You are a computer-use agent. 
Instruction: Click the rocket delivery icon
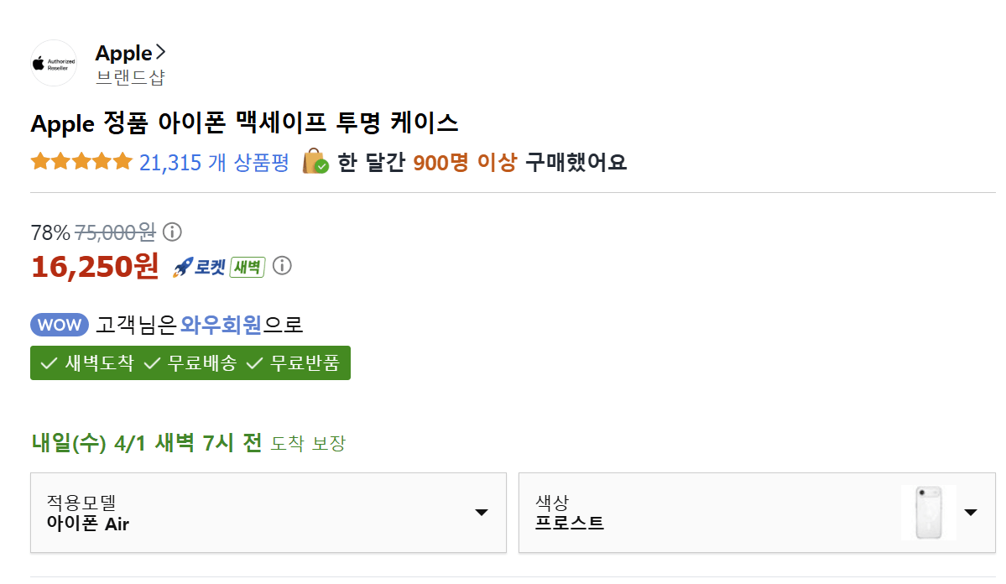click(x=184, y=266)
